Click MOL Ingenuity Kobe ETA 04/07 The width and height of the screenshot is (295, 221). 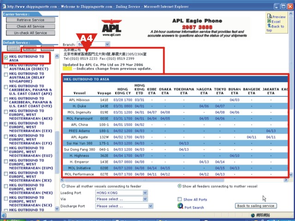pos(152,112)
